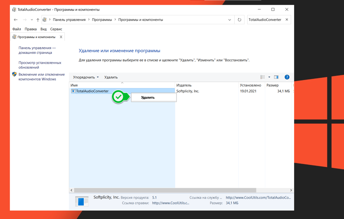This screenshot has height=219, width=344.
Task: Open the 'Сервис' menu
Action: click(x=56, y=29)
